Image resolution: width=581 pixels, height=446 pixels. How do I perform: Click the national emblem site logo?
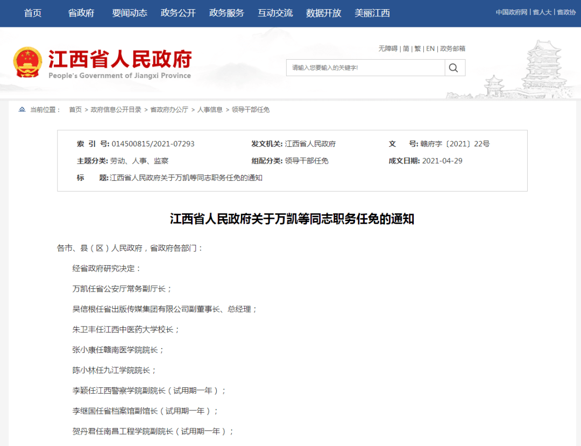28,62
